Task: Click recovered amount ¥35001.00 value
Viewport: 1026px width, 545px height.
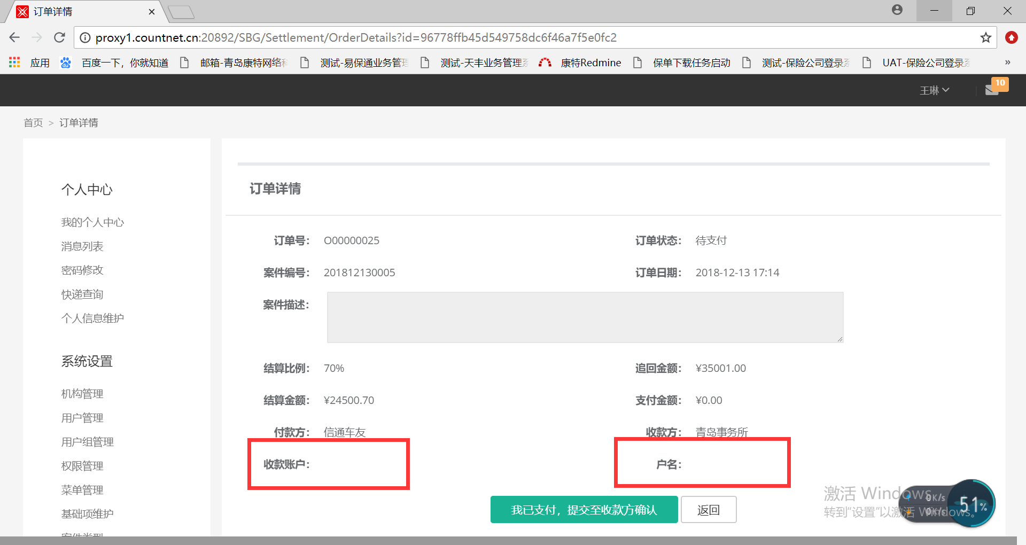Action: (x=721, y=368)
